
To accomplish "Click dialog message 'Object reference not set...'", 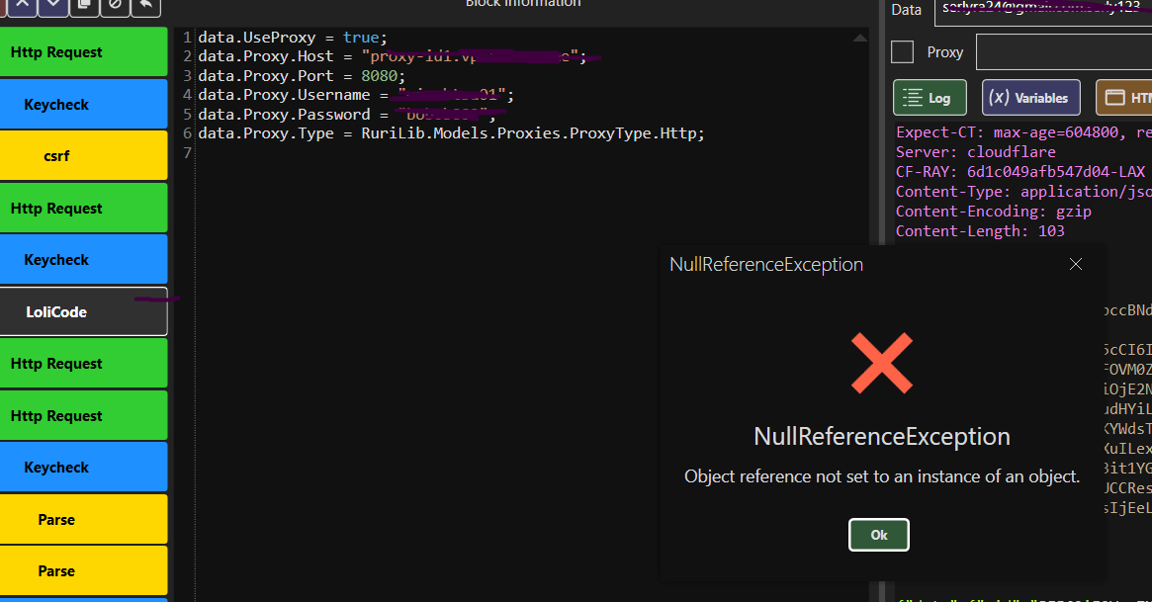I will coord(882,476).
